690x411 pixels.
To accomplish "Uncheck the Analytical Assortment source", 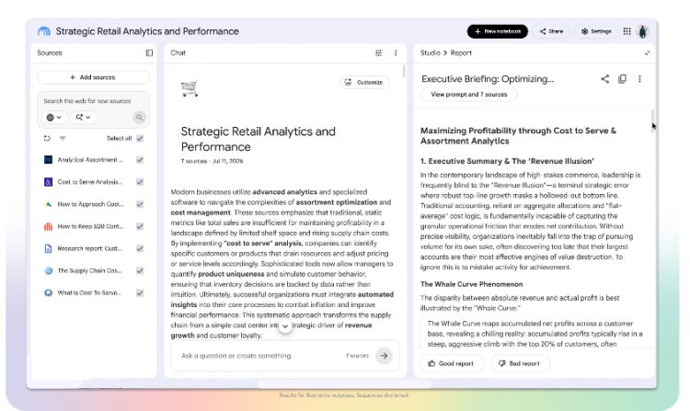I will click(140, 160).
